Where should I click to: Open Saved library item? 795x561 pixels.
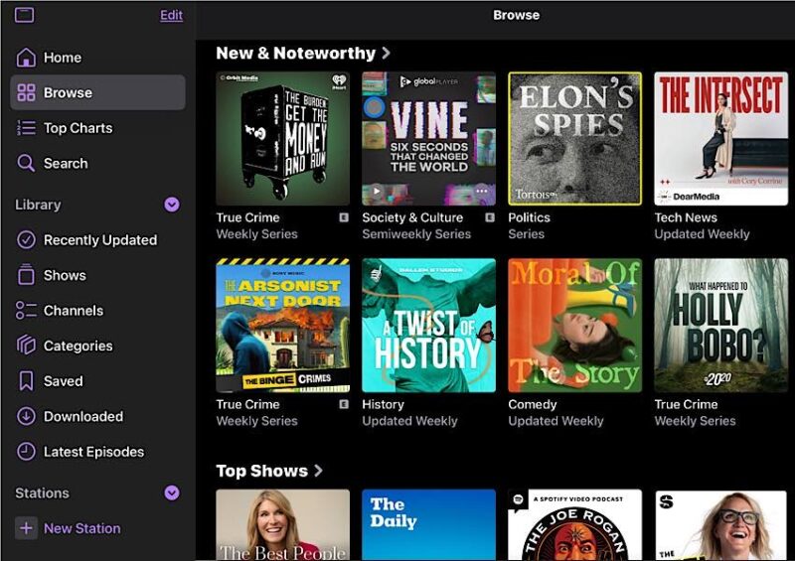[x=97, y=381]
